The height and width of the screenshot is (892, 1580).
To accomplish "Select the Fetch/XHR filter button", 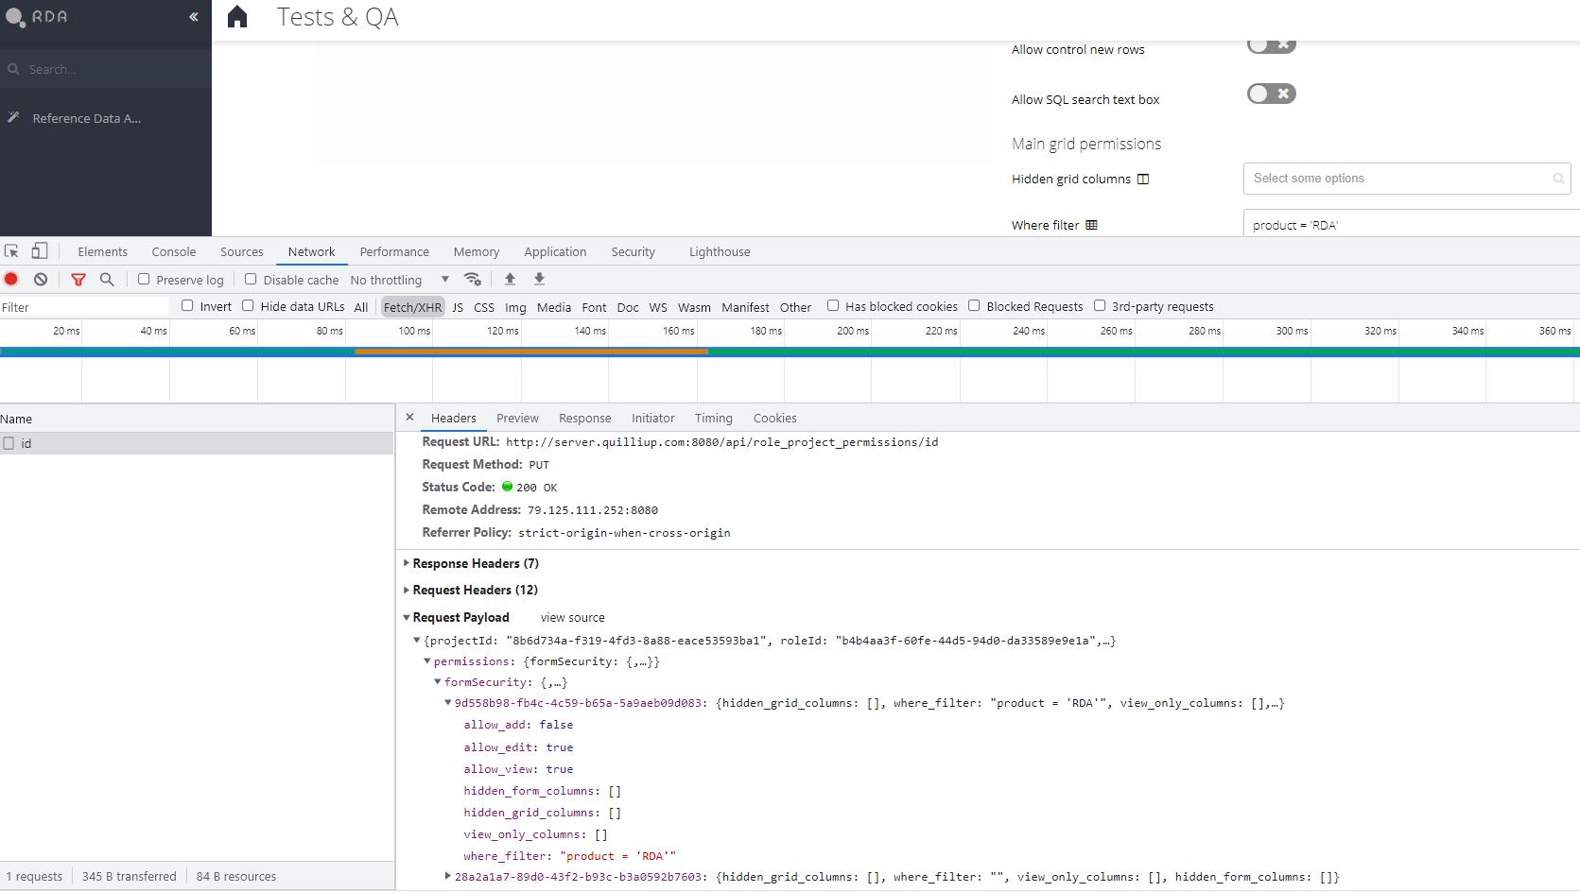I will click(x=412, y=307).
